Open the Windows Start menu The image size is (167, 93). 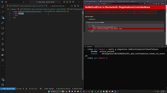(49, 91)
